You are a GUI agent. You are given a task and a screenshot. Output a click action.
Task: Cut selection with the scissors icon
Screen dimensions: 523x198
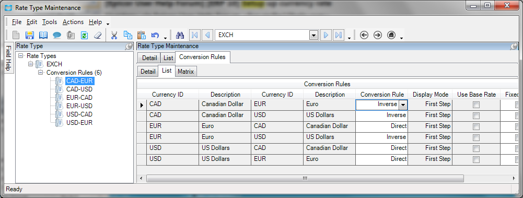coord(114,35)
